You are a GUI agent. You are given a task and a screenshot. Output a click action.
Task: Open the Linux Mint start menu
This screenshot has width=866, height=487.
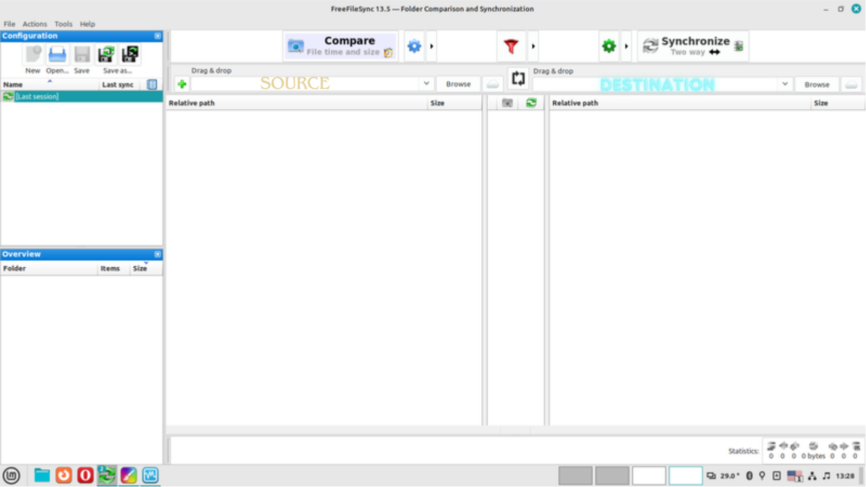(11, 476)
